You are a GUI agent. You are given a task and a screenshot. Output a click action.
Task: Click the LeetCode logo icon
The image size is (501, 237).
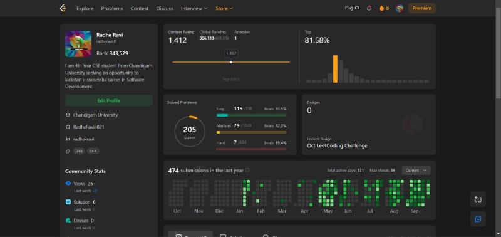point(63,8)
